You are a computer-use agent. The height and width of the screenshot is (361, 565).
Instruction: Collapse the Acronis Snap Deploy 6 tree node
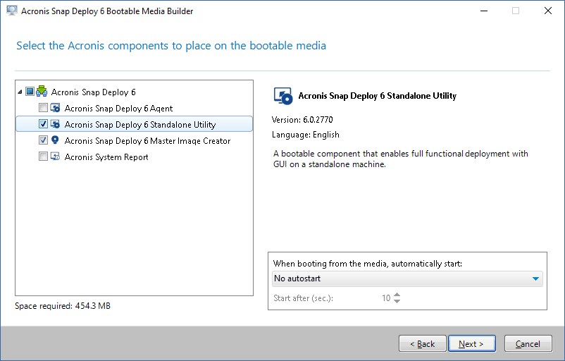coord(20,92)
